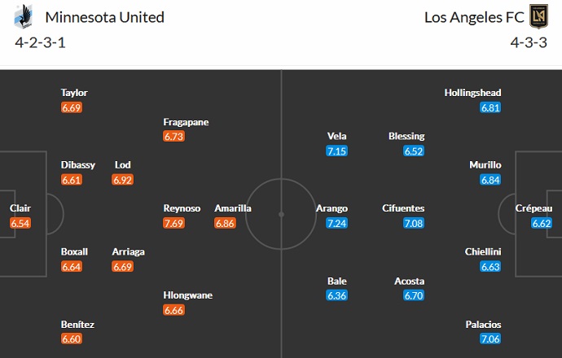Click Cifuentes's 7.08 rating badge

[414, 223]
